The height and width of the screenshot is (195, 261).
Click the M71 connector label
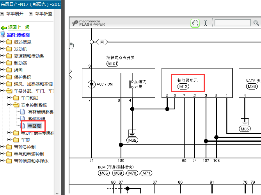click(146, 173)
